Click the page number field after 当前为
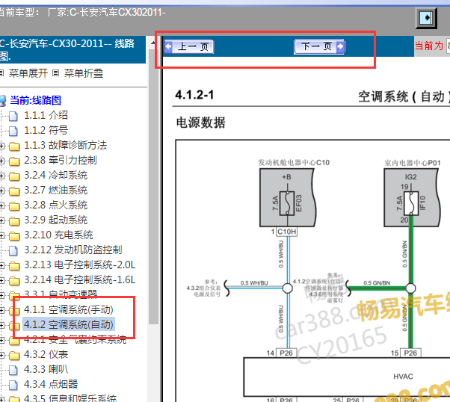Screen dimensions: 450x402 (x=448, y=46)
